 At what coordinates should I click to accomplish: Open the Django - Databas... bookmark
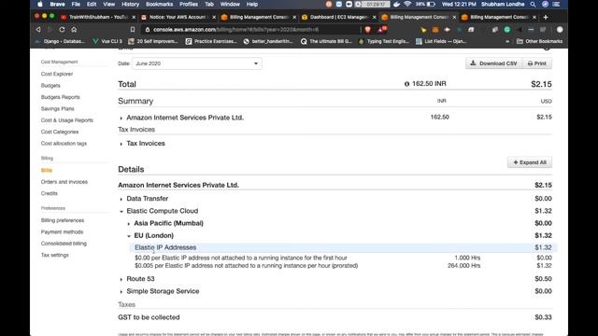pyautogui.click(x=60, y=41)
